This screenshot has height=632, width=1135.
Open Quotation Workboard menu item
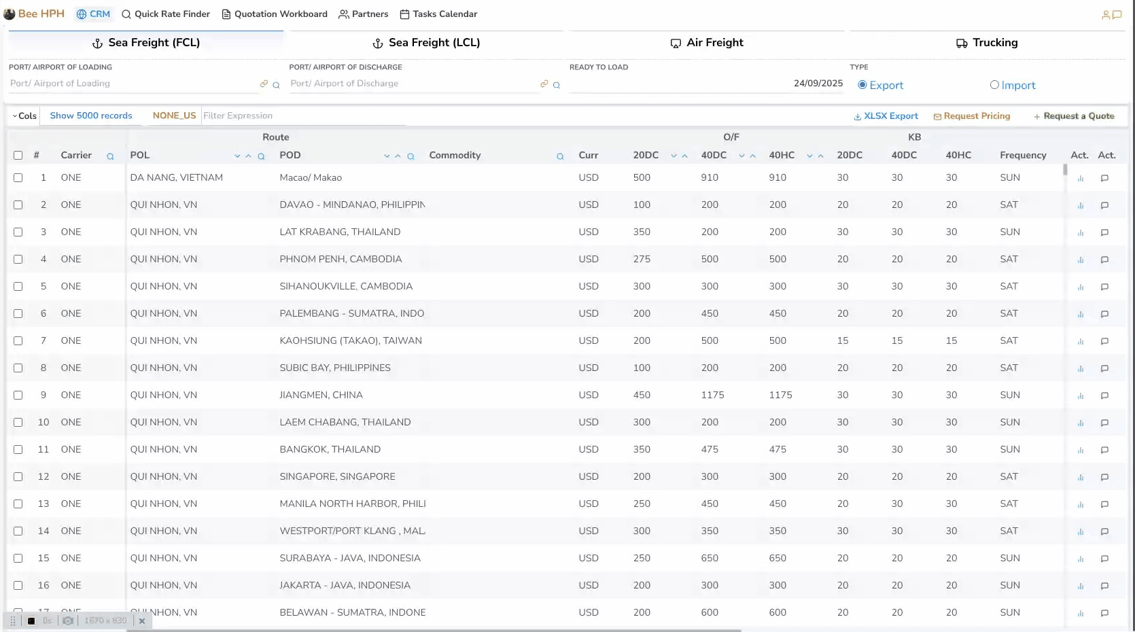tap(275, 14)
